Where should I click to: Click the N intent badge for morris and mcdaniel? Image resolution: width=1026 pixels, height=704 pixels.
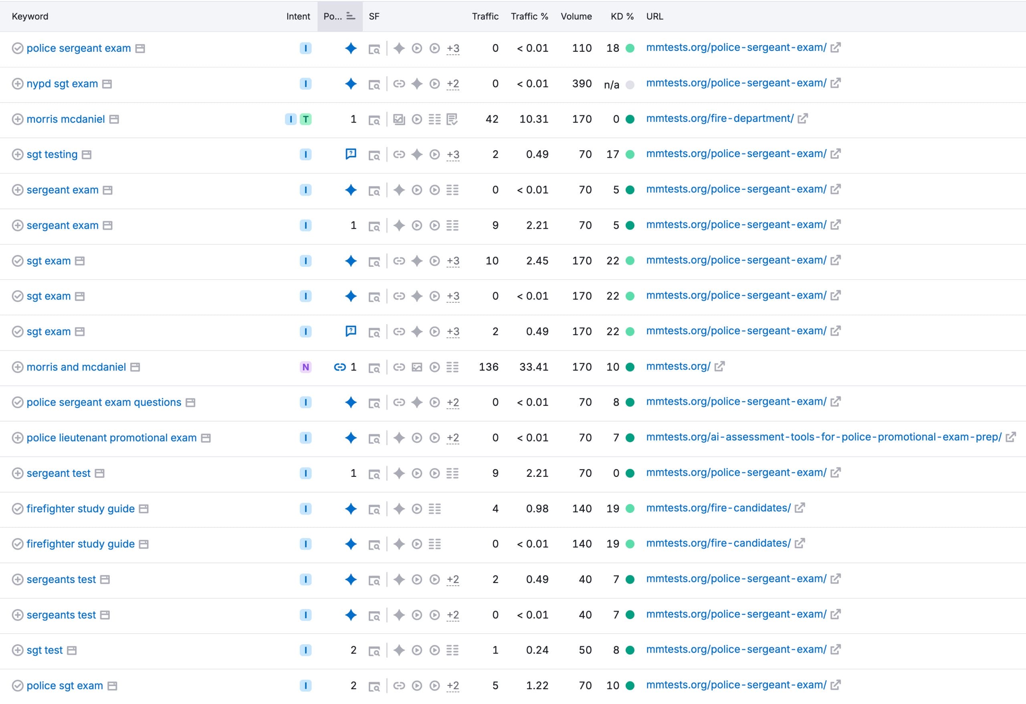pos(305,367)
